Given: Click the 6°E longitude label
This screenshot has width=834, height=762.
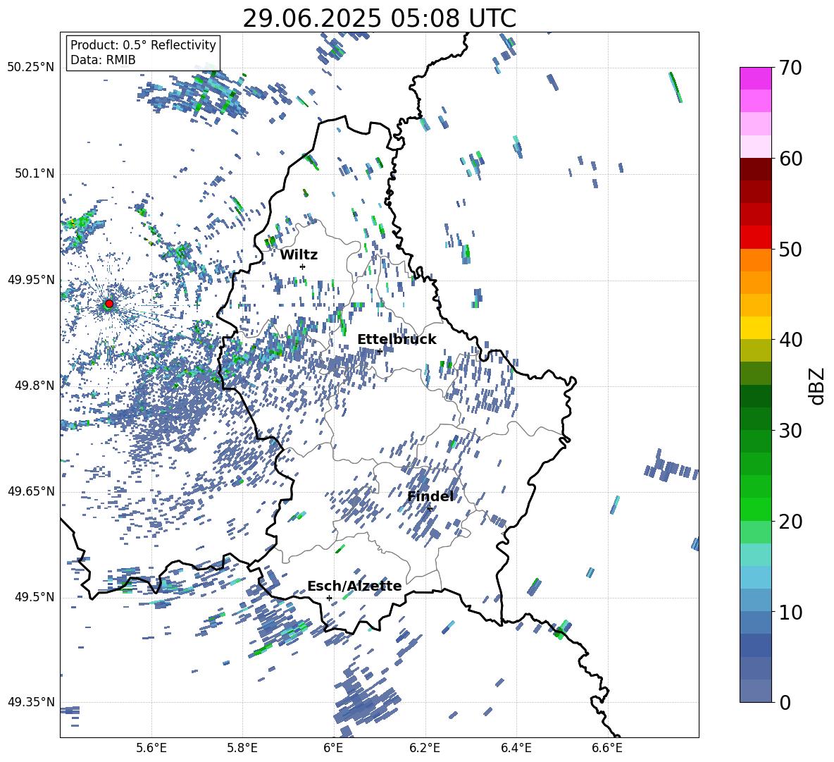Looking at the screenshot, I should pos(333,748).
